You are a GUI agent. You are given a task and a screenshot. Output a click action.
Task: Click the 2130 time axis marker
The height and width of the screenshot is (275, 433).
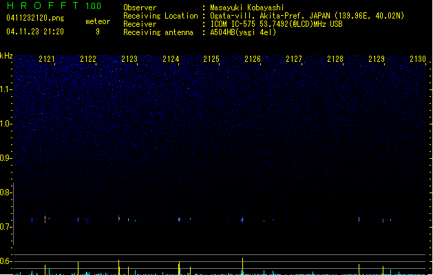pyautogui.click(x=418, y=59)
